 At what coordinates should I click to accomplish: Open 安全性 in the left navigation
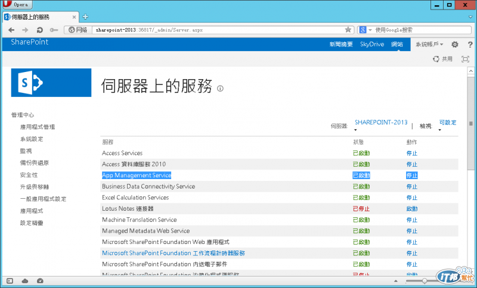(x=29, y=175)
